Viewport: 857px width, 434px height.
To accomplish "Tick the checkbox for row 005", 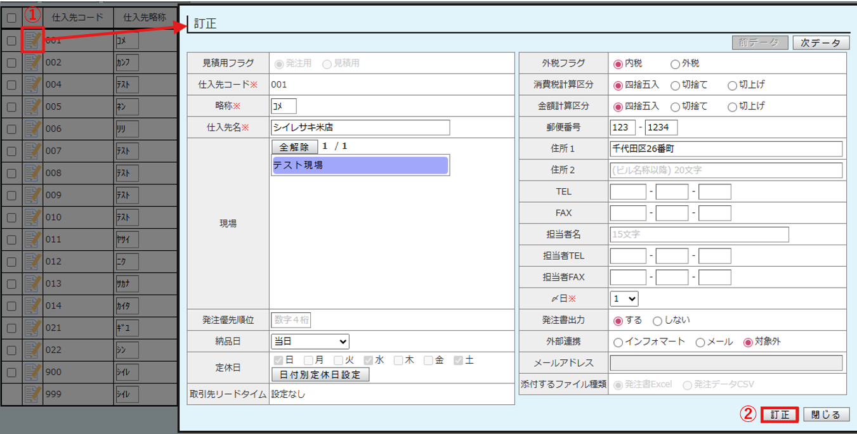I will click(11, 107).
